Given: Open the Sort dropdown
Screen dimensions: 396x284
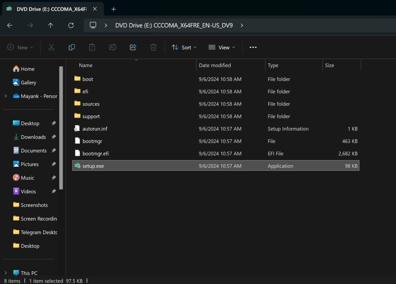Looking at the screenshot, I should pyautogui.click(x=184, y=47).
